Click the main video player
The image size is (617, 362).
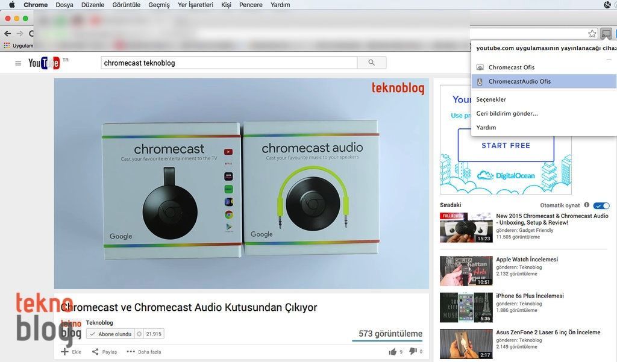(241, 183)
